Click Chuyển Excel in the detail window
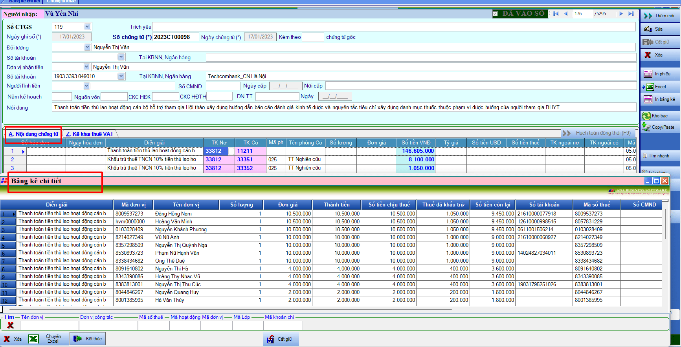This screenshot has height=347, width=681. (x=47, y=339)
